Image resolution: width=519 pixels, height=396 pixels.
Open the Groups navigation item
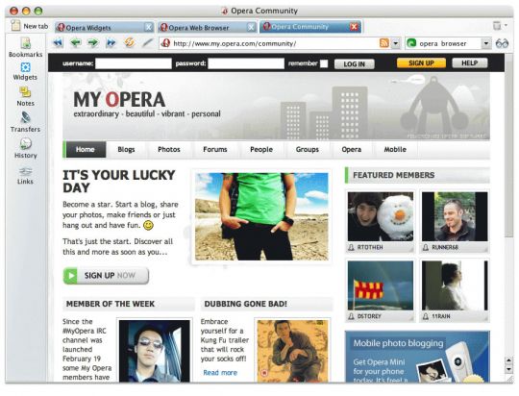(308, 149)
